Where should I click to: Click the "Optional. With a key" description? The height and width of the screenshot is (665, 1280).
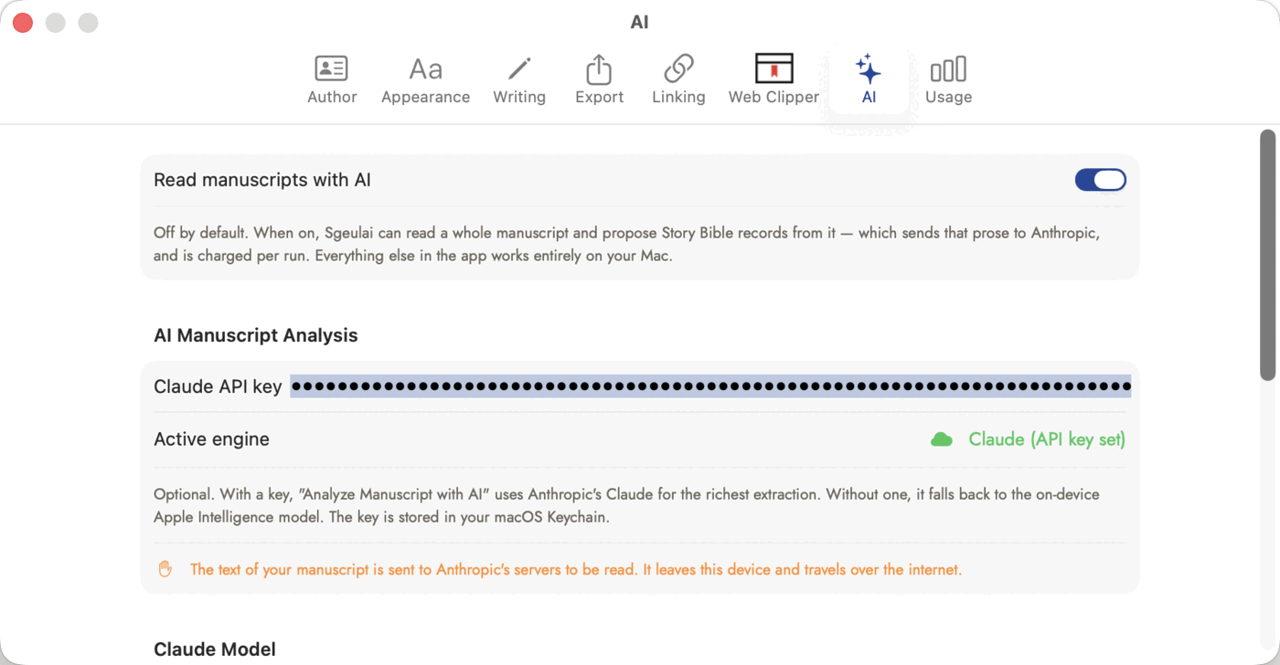626,505
